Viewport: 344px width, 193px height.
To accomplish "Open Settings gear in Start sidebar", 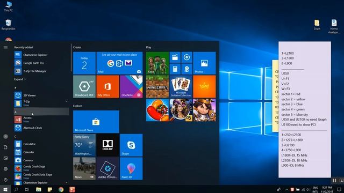I will pos(5,169).
